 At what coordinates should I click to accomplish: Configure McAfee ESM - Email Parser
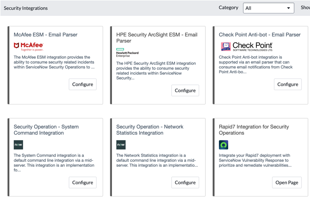[83, 84]
